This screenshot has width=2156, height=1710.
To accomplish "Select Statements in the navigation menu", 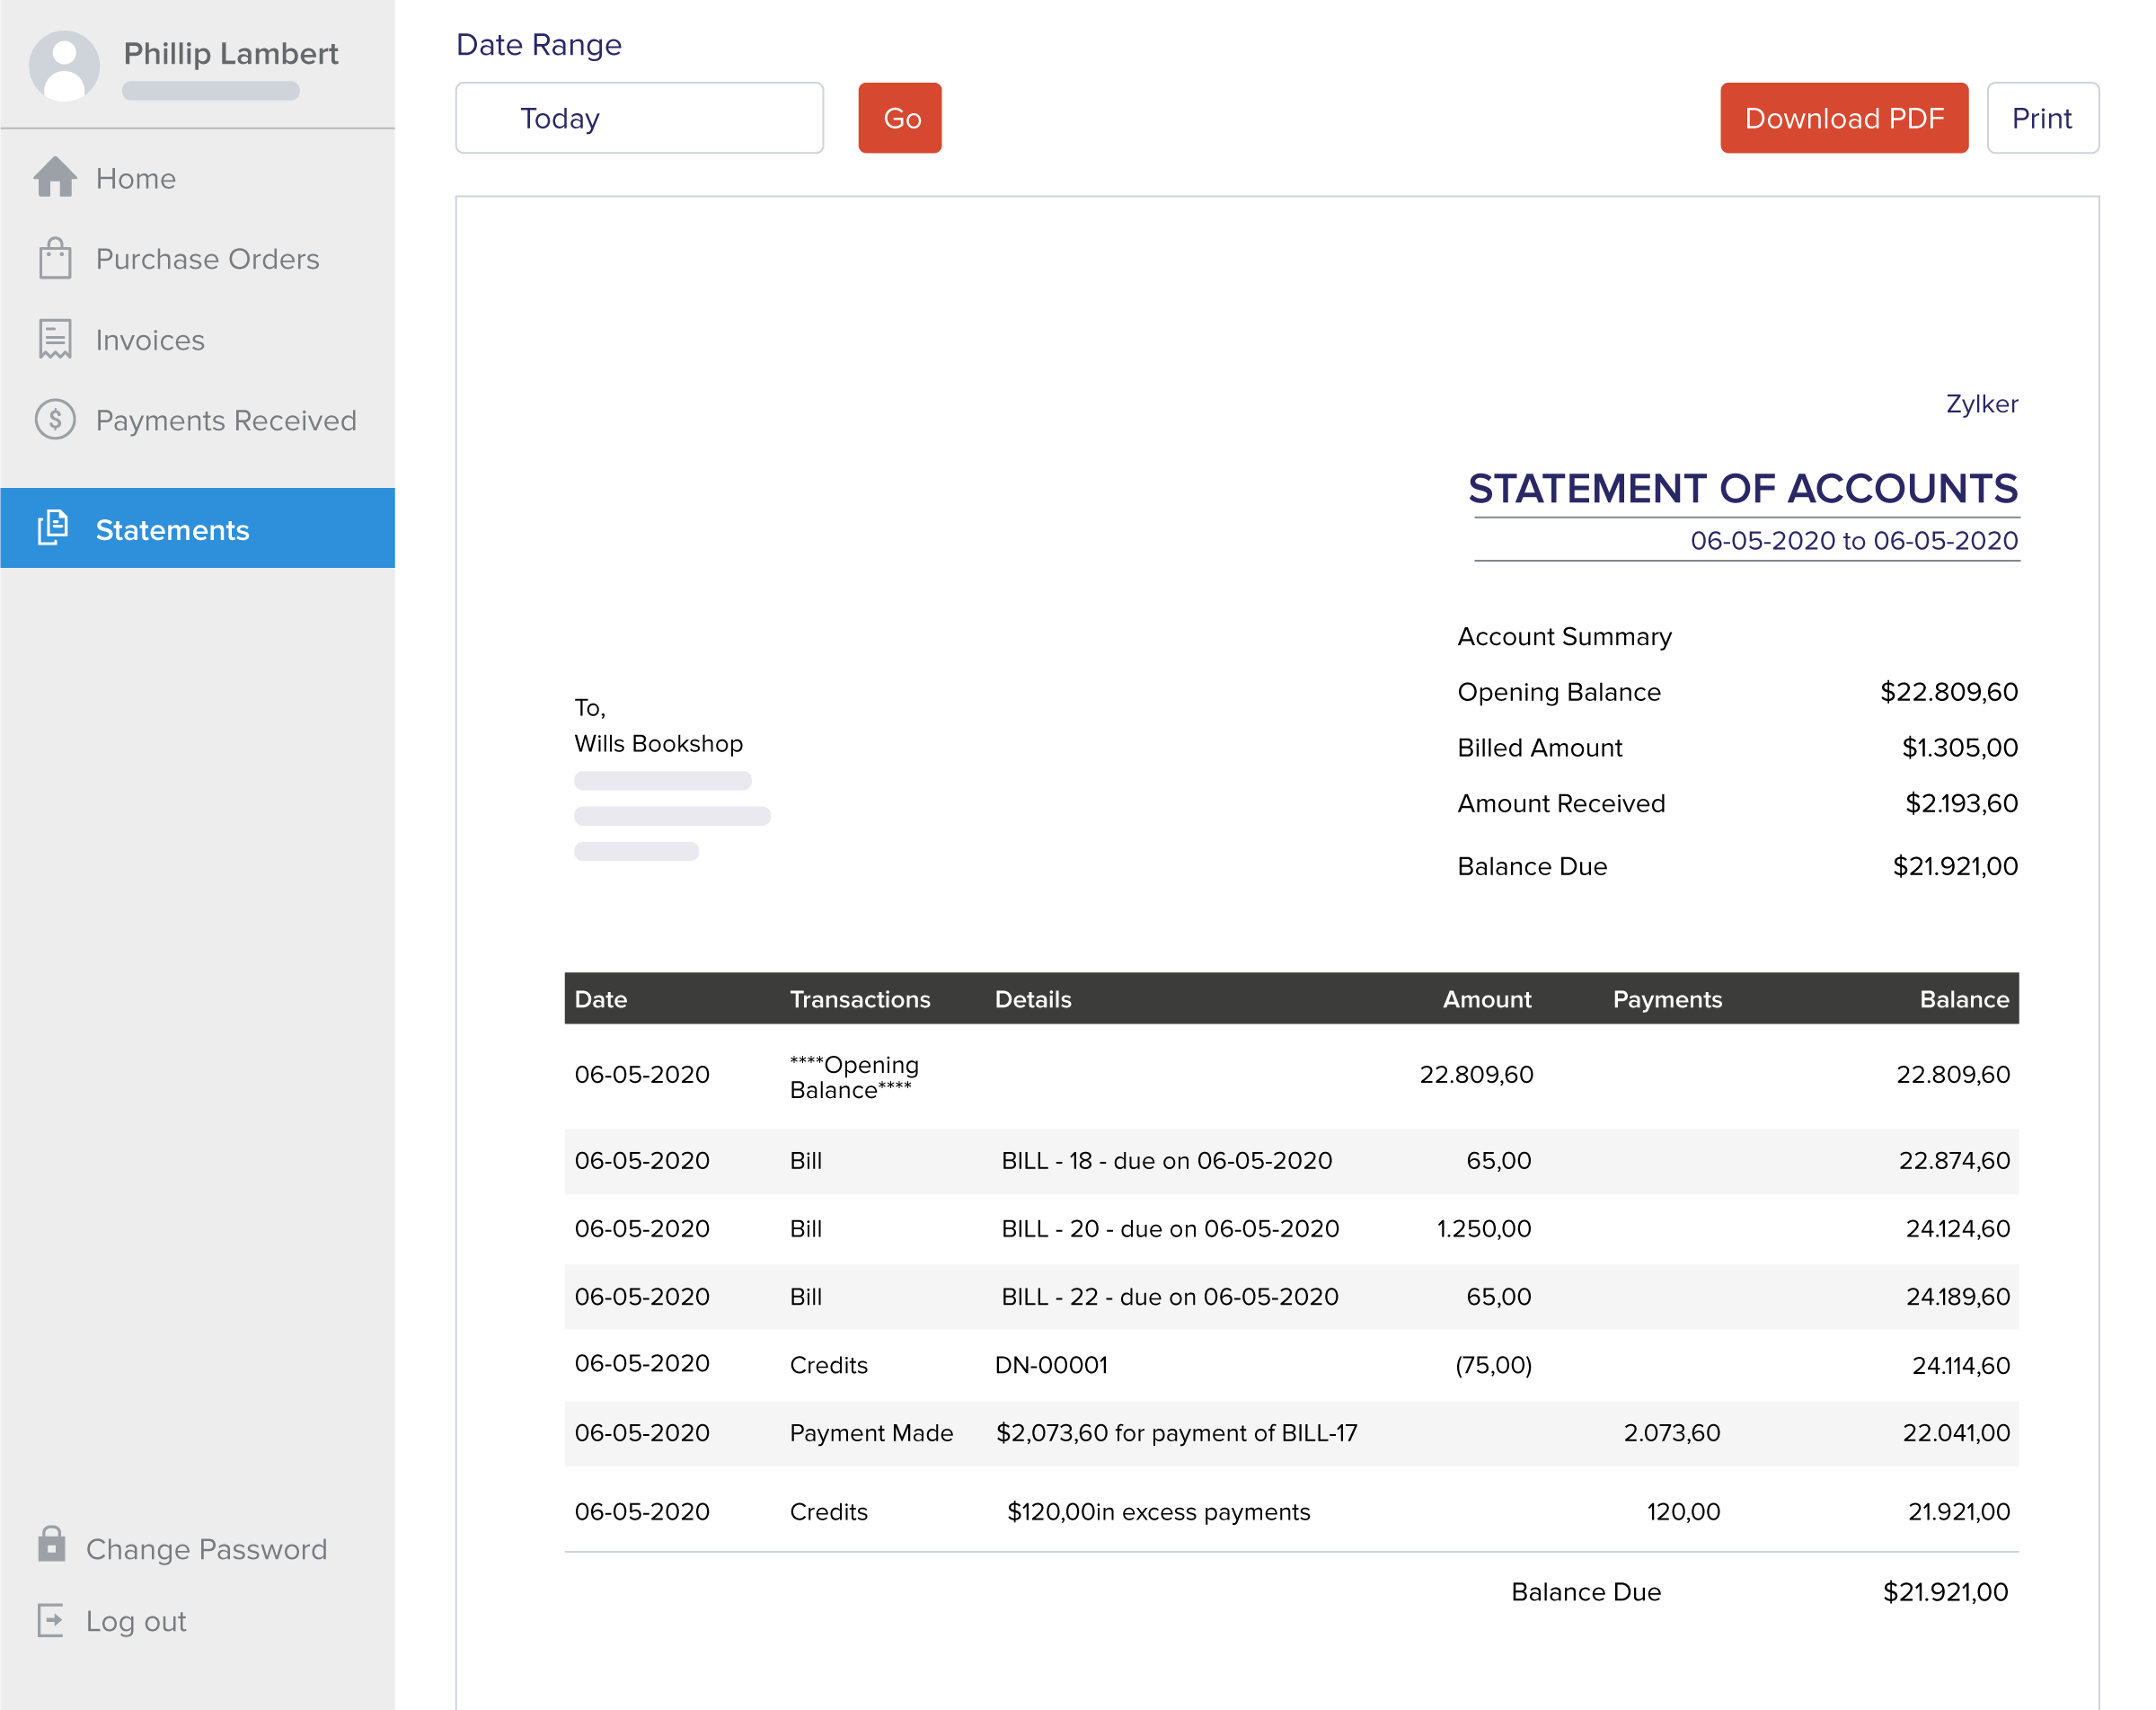I will coord(172,529).
